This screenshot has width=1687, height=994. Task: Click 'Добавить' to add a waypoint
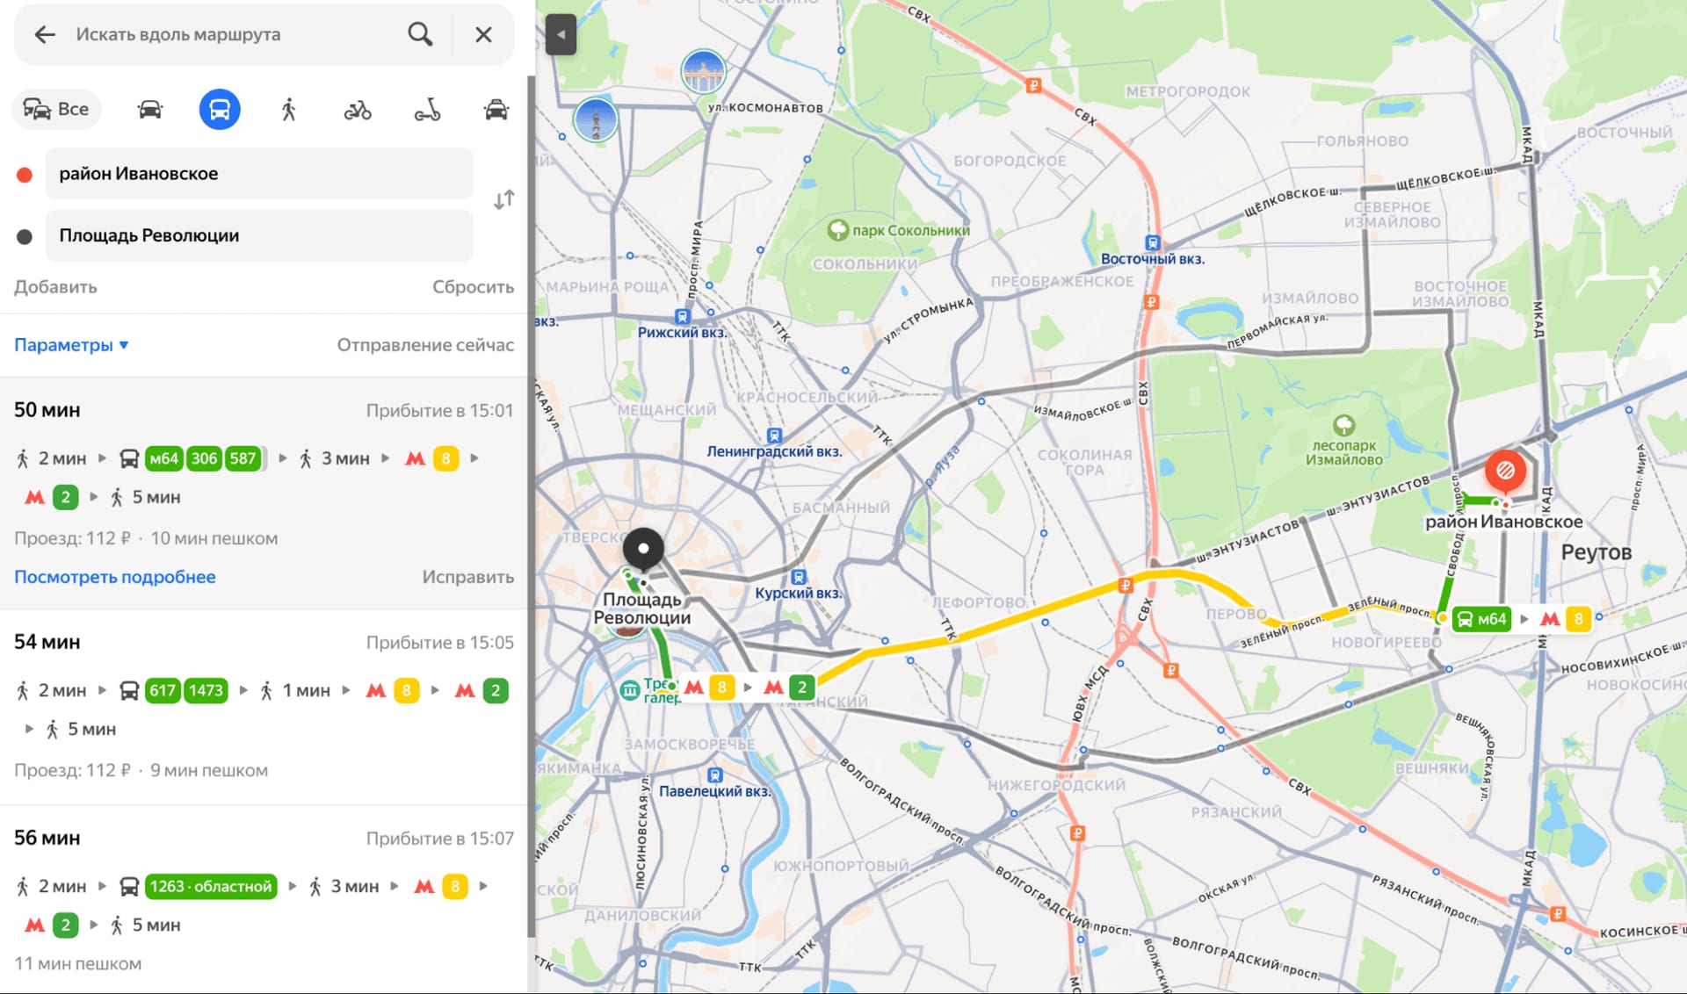pos(55,287)
